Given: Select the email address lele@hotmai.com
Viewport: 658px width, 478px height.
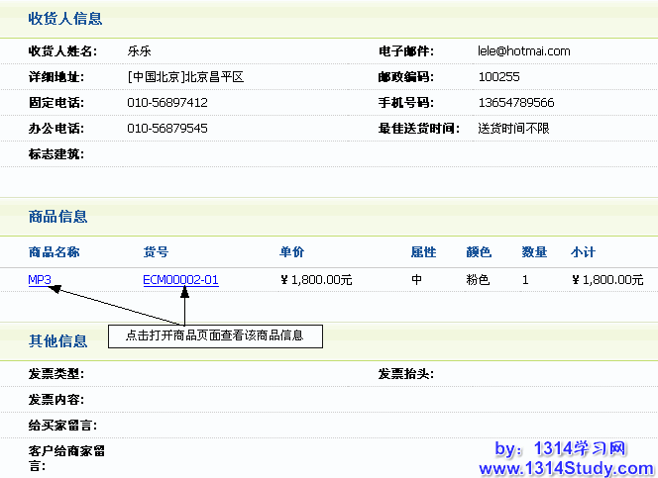Looking at the screenshot, I should click(x=523, y=51).
